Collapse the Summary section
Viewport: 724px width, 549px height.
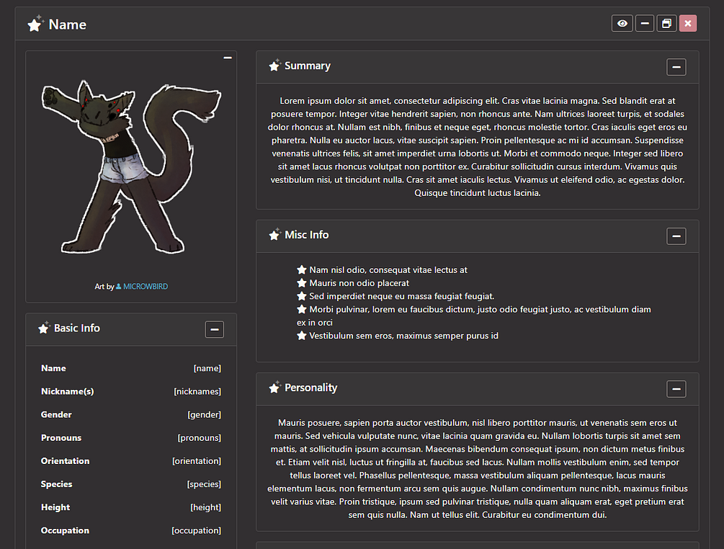[676, 67]
